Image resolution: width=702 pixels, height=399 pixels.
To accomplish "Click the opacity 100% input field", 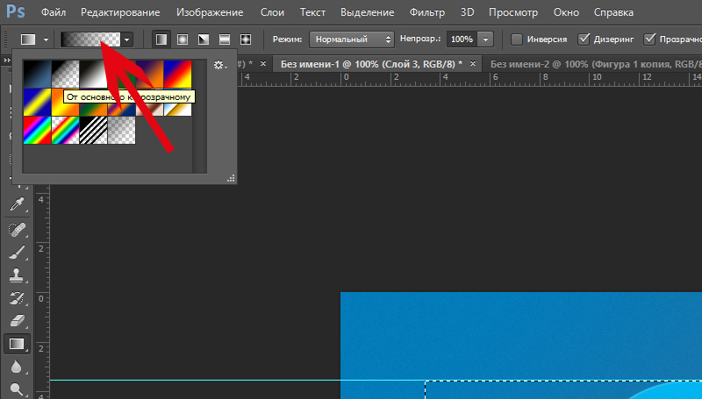I will (461, 39).
